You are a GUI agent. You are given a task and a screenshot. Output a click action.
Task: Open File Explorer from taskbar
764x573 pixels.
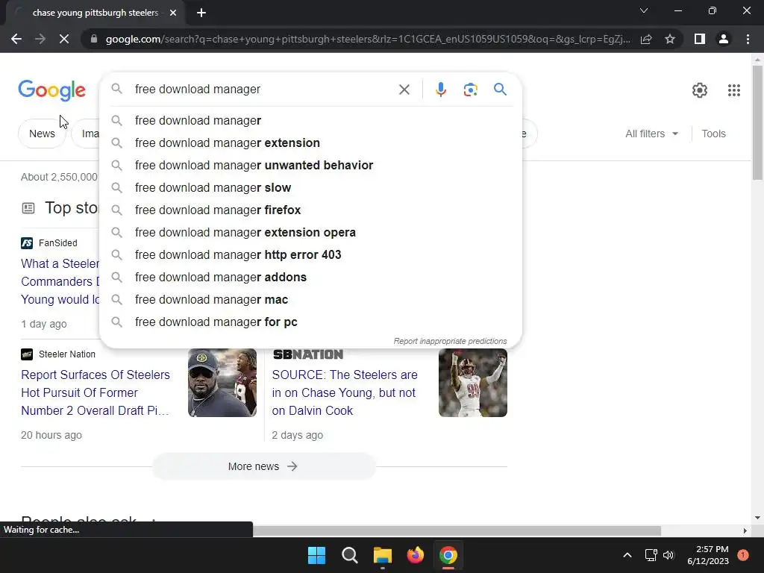click(x=383, y=555)
